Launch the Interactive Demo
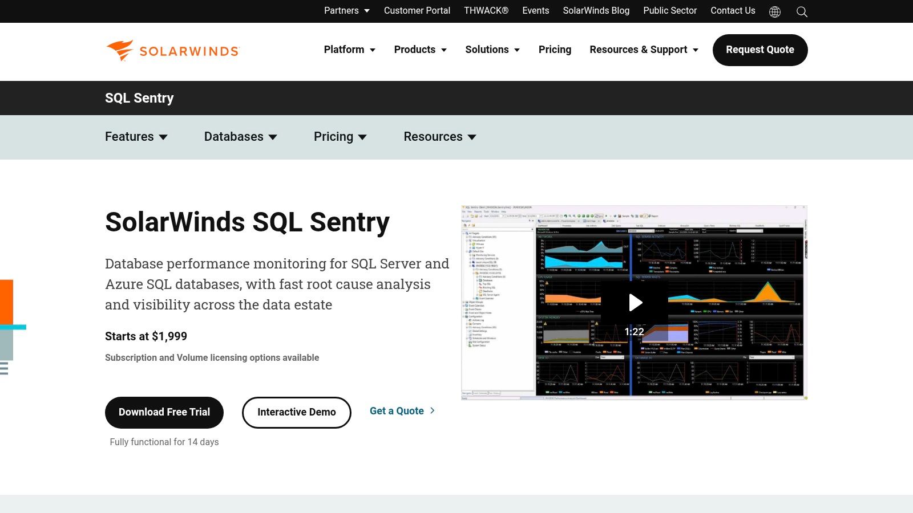 (296, 412)
